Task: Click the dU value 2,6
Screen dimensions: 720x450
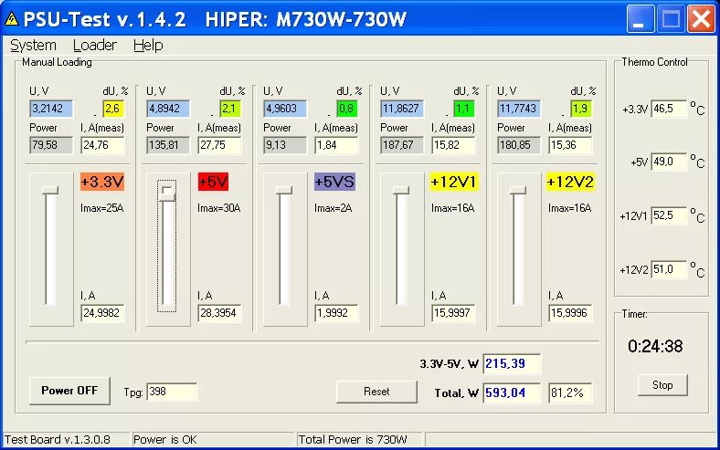Action: coord(114,109)
